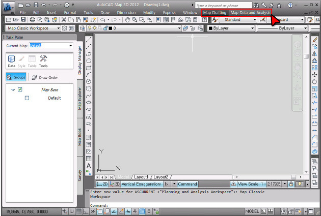
Task: Open the Dimension menu
Action: coord(126,13)
